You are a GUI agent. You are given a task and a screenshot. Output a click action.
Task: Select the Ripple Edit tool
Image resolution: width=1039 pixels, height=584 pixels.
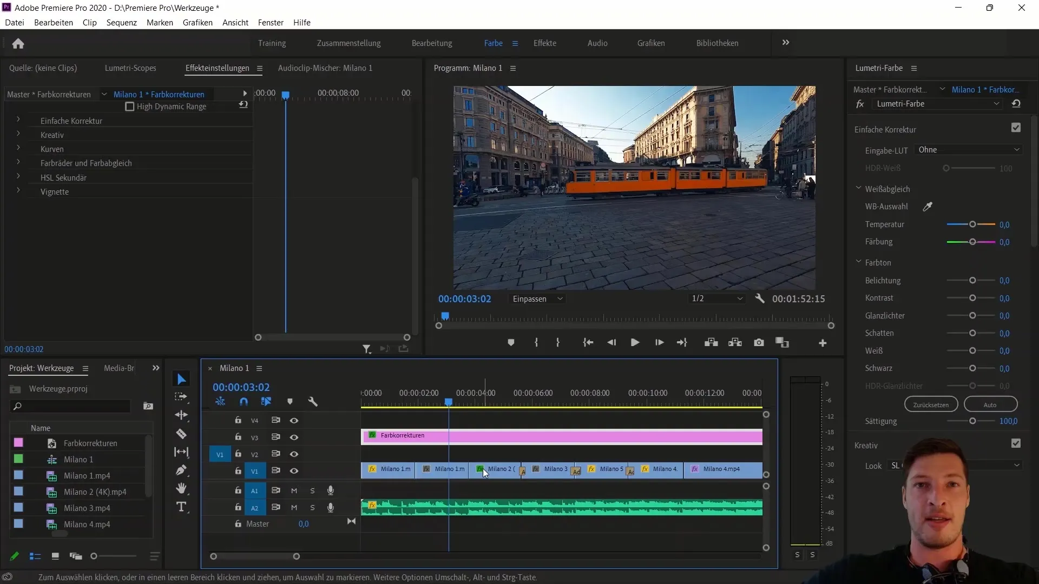(181, 415)
